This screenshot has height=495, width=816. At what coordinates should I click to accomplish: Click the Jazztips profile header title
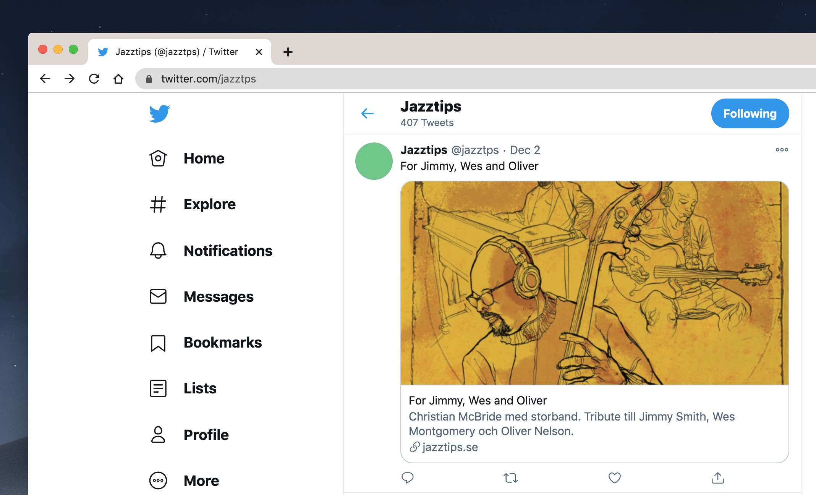pos(431,107)
